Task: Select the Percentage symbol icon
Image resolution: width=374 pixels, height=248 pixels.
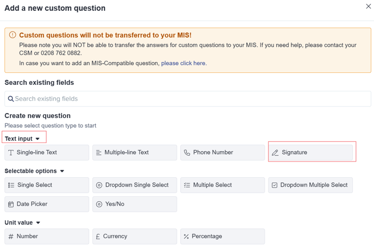Action: pos(186,237)
